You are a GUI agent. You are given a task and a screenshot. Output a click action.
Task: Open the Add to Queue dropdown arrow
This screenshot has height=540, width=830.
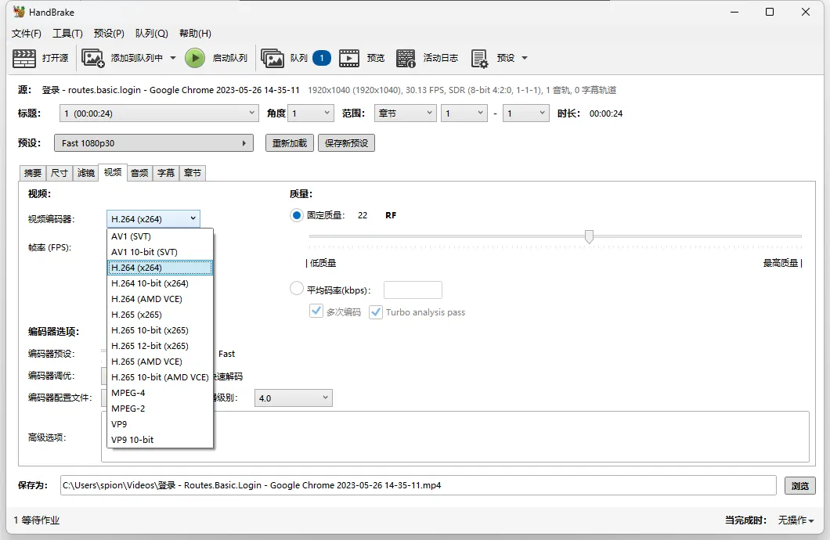[x=172, y=58]
